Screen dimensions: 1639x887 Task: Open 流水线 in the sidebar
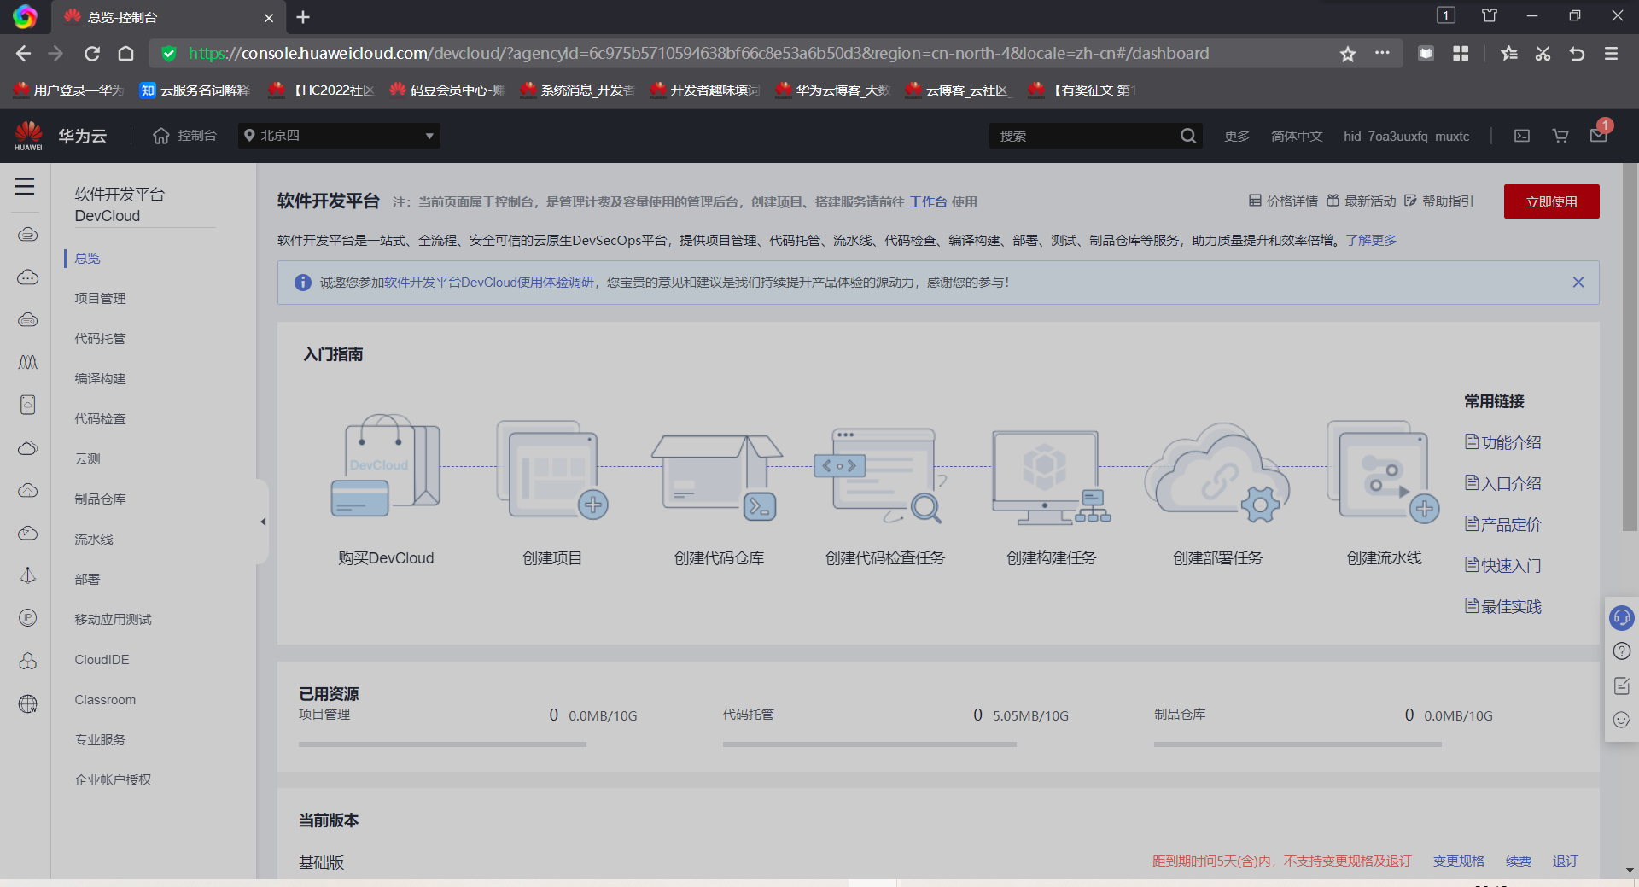(x=94, y=540)
